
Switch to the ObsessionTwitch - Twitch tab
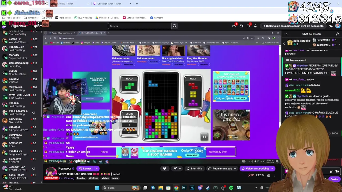point(109,3)
